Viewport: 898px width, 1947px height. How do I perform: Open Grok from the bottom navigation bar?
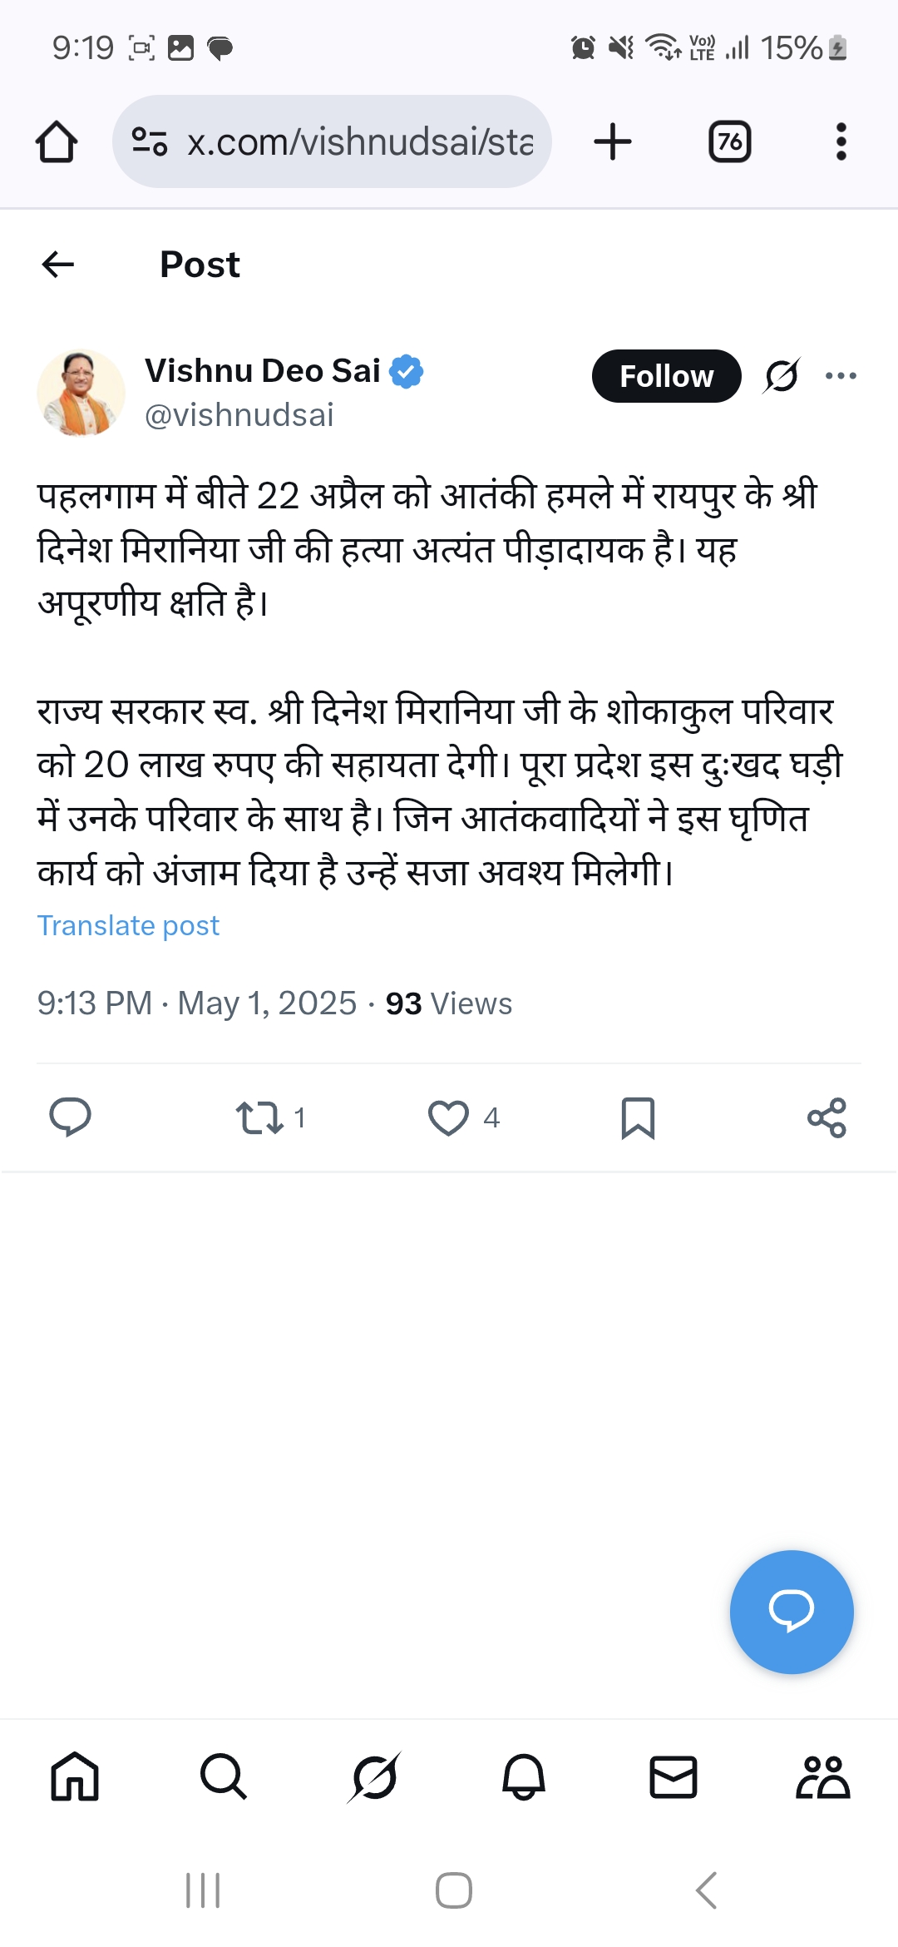(x=373, y=1777)
